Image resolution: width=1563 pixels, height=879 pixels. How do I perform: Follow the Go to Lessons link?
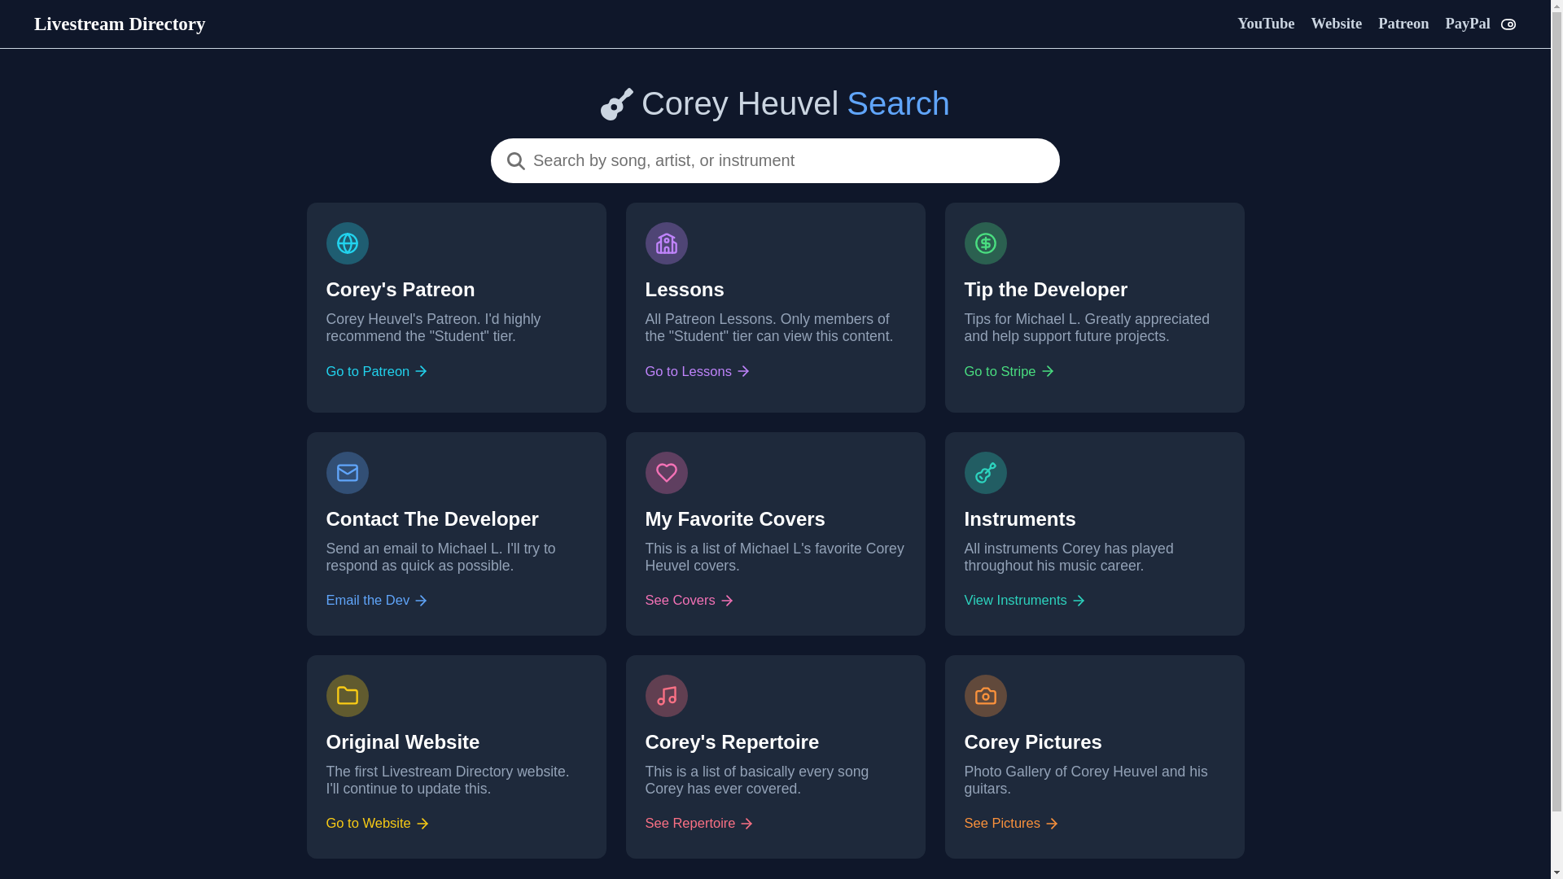tap(697, 371)
